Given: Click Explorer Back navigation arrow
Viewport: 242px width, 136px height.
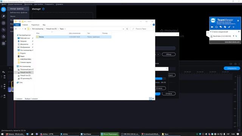Looking at the screenshot, I should (16, 29).
